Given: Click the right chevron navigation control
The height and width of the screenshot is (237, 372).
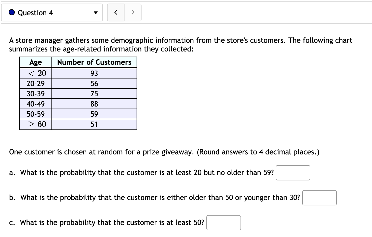Looking at the screenshot, I should tap(133, 12).
